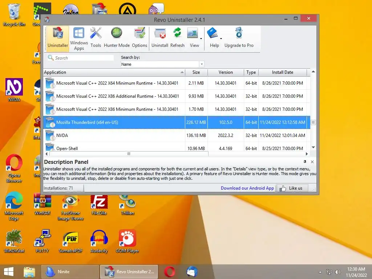Expand the View dropdown arrow
The height and width of the screenshot is (279, 372).
coord(201,39)
